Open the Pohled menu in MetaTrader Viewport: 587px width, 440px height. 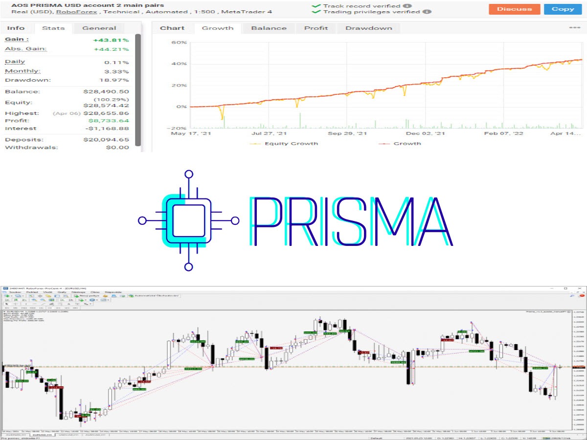[x=32, y=292]
